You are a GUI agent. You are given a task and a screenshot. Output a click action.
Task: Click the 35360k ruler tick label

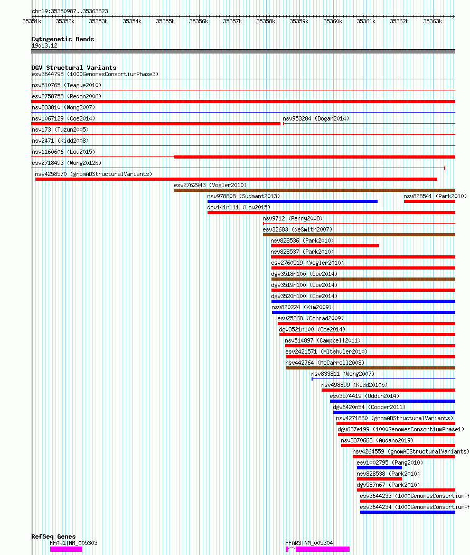click(x=333, y=21)
